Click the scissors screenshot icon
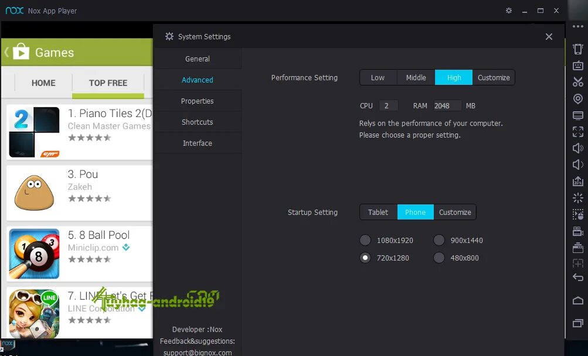 (x=578, y=82)
